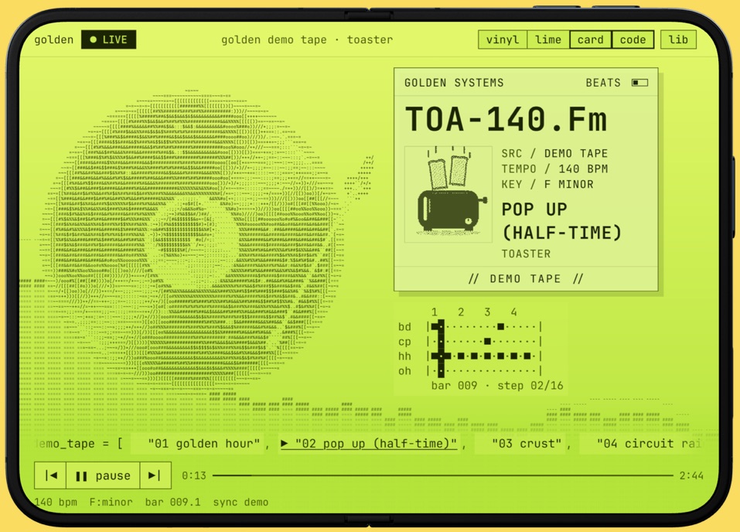Click "SRC / DEMO TAPE" line

tap(554, 153)
